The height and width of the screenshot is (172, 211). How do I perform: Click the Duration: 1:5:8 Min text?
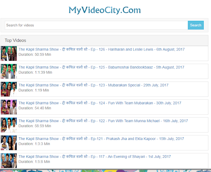pyautogui.click(x=34, y=162)
